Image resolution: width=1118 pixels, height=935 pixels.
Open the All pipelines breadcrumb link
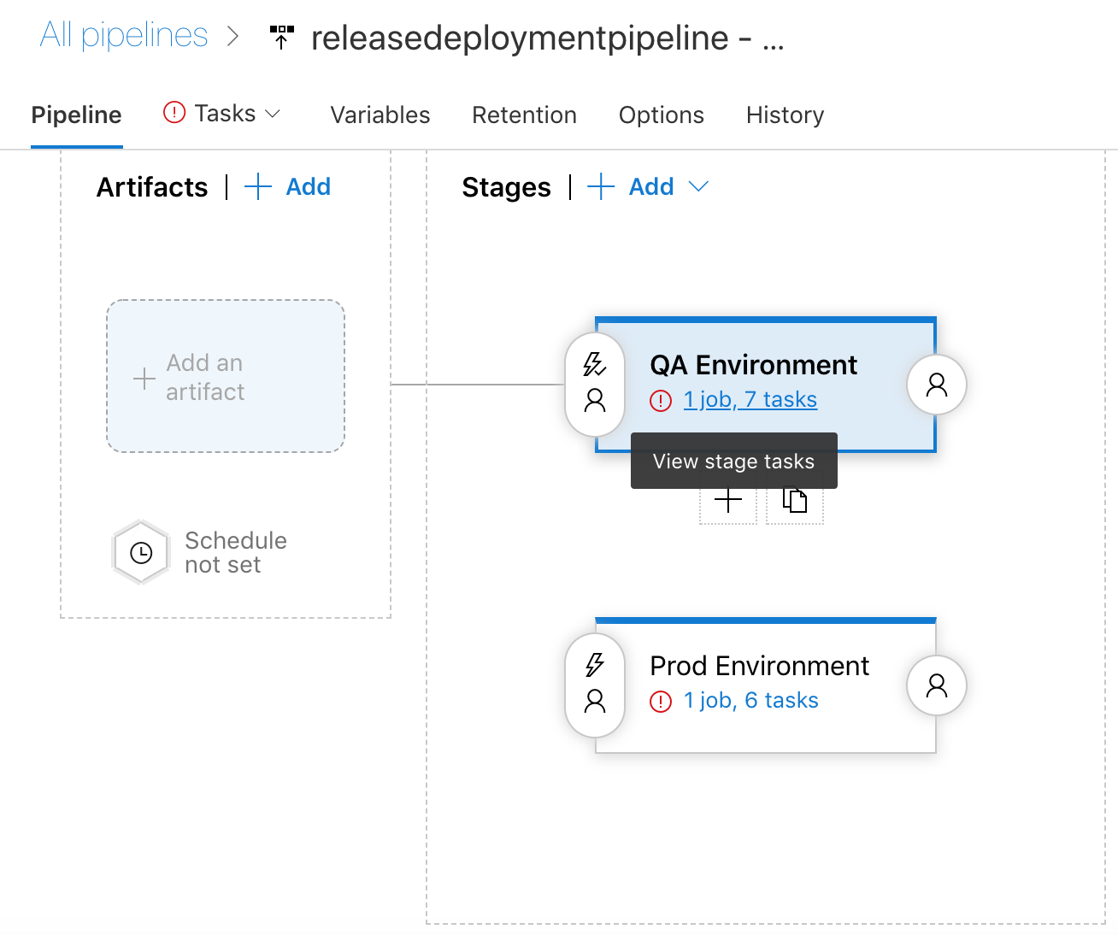tap(124, 36)
